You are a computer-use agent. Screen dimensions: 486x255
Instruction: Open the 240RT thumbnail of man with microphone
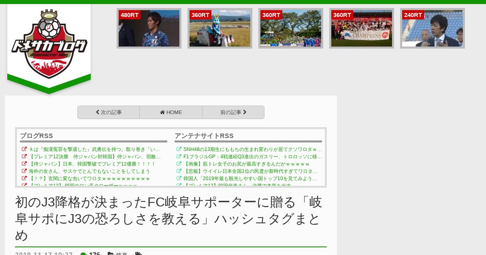point(433,28)
